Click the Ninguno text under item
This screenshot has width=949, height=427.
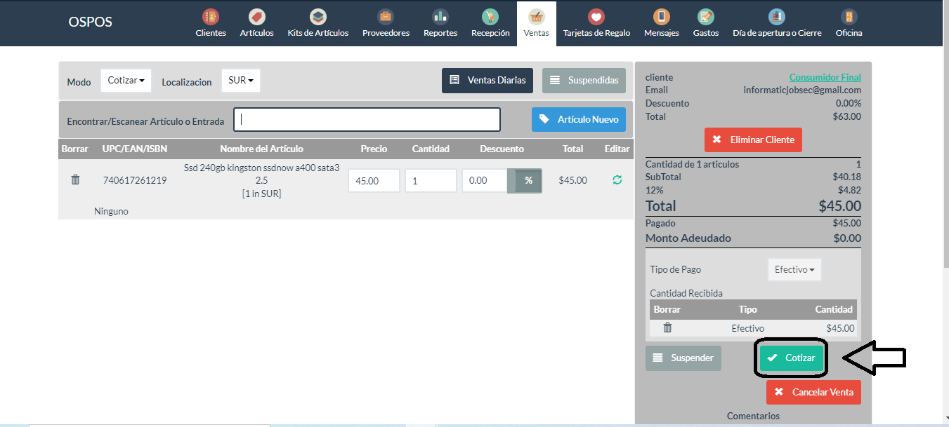111,211
